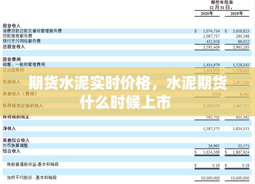
Task: Click the banner title 期货水泥实时价格
Action: 89,83
